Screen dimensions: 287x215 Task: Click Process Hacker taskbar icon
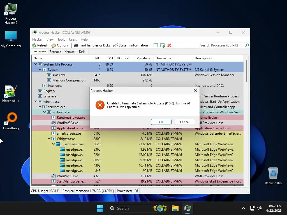click(x=187, y=208)
